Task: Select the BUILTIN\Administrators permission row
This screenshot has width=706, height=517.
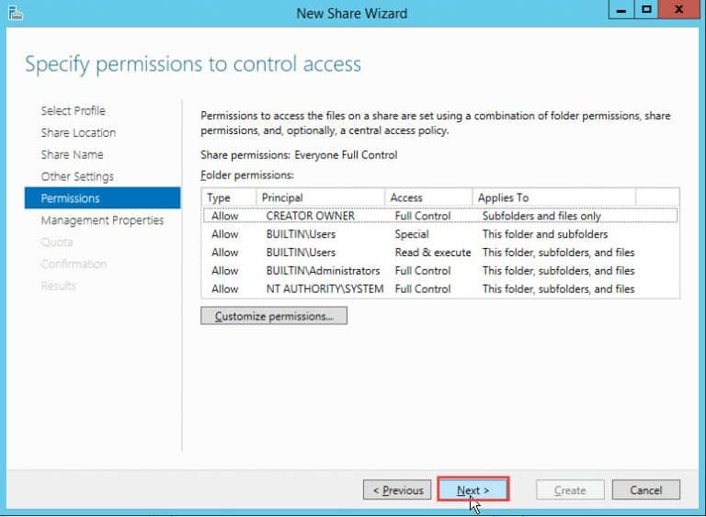Action: 323,271
